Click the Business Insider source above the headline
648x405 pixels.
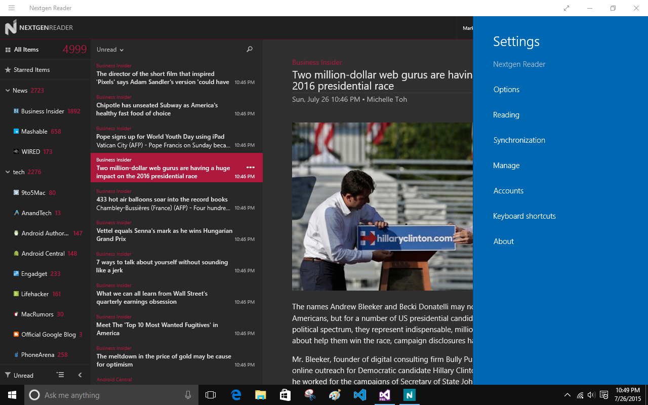point(317,63)
